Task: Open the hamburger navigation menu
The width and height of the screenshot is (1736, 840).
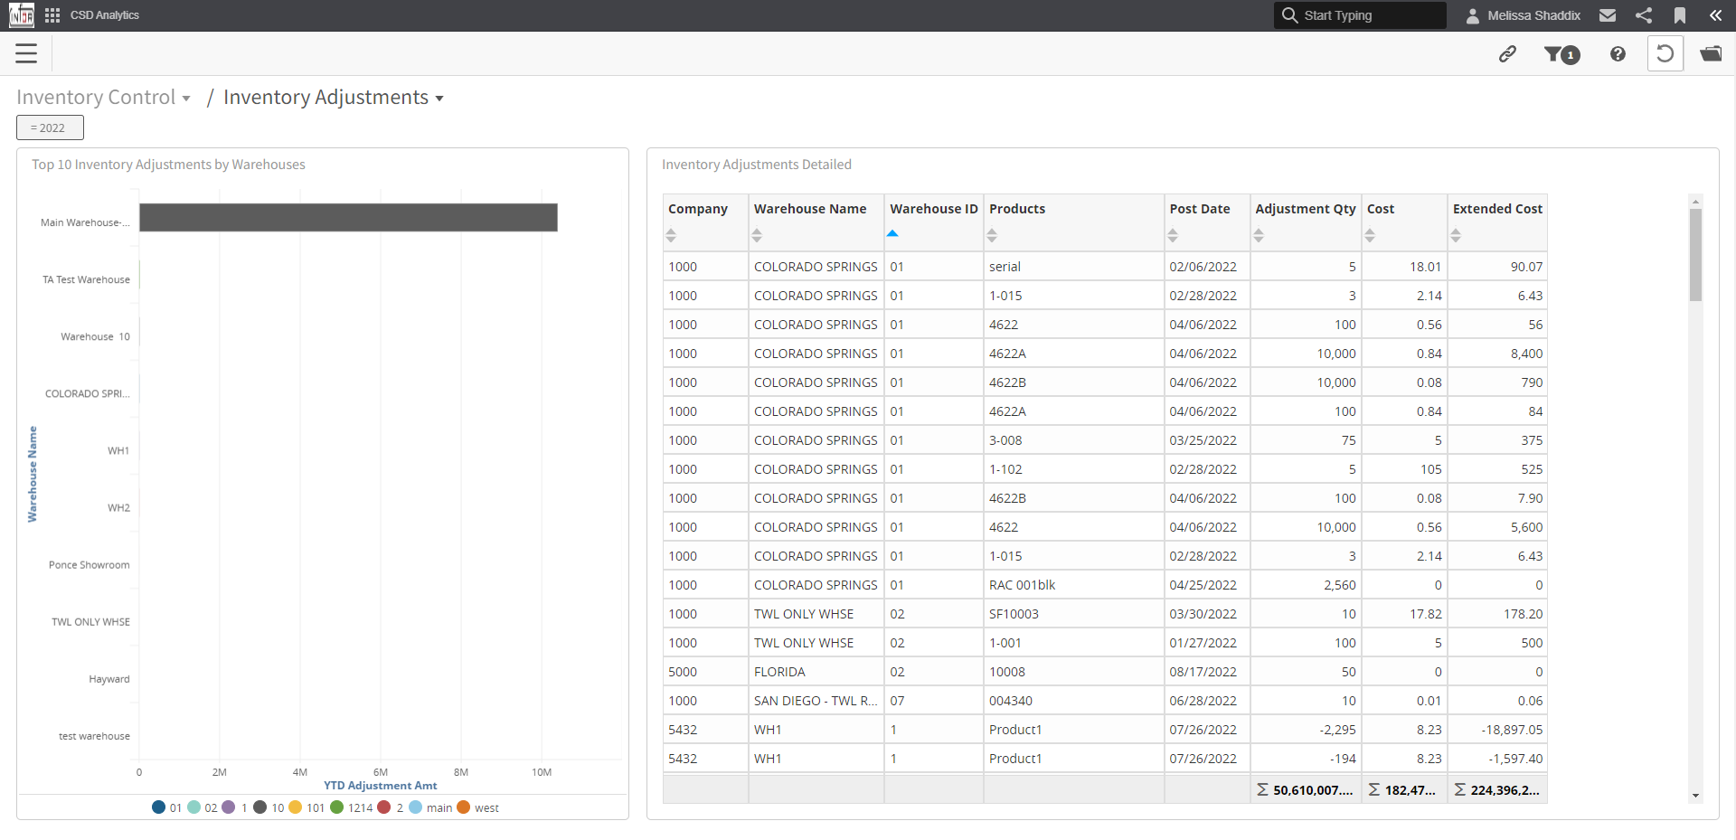Action: (26, 53)
